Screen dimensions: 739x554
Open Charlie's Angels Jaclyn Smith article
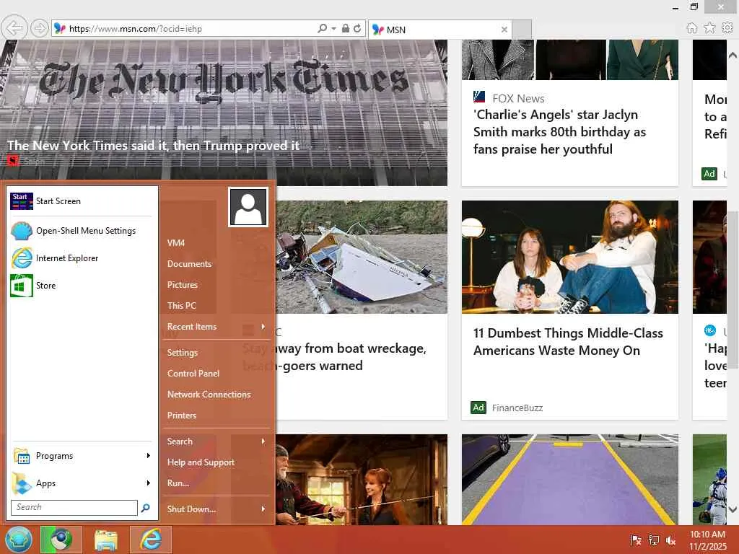tap(559, 132)
